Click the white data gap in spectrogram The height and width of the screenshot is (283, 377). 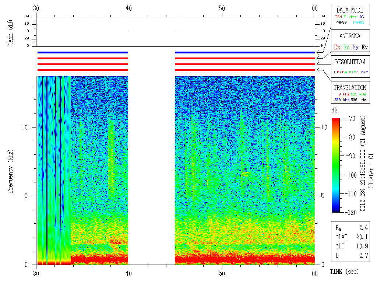(151, 170)
